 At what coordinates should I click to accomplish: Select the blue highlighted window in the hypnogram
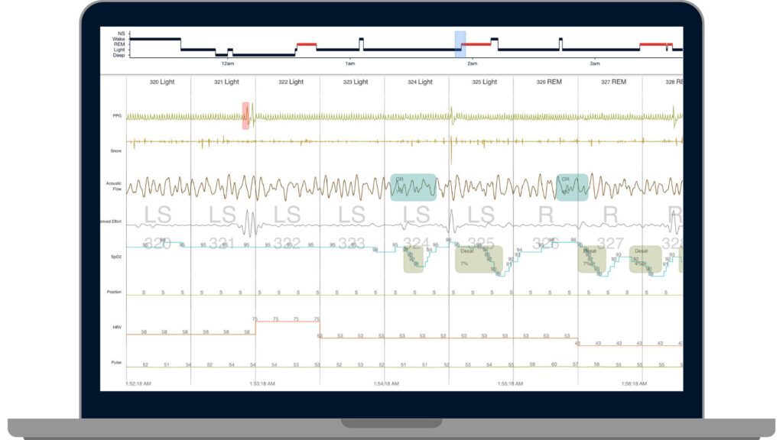pos(460,44)
